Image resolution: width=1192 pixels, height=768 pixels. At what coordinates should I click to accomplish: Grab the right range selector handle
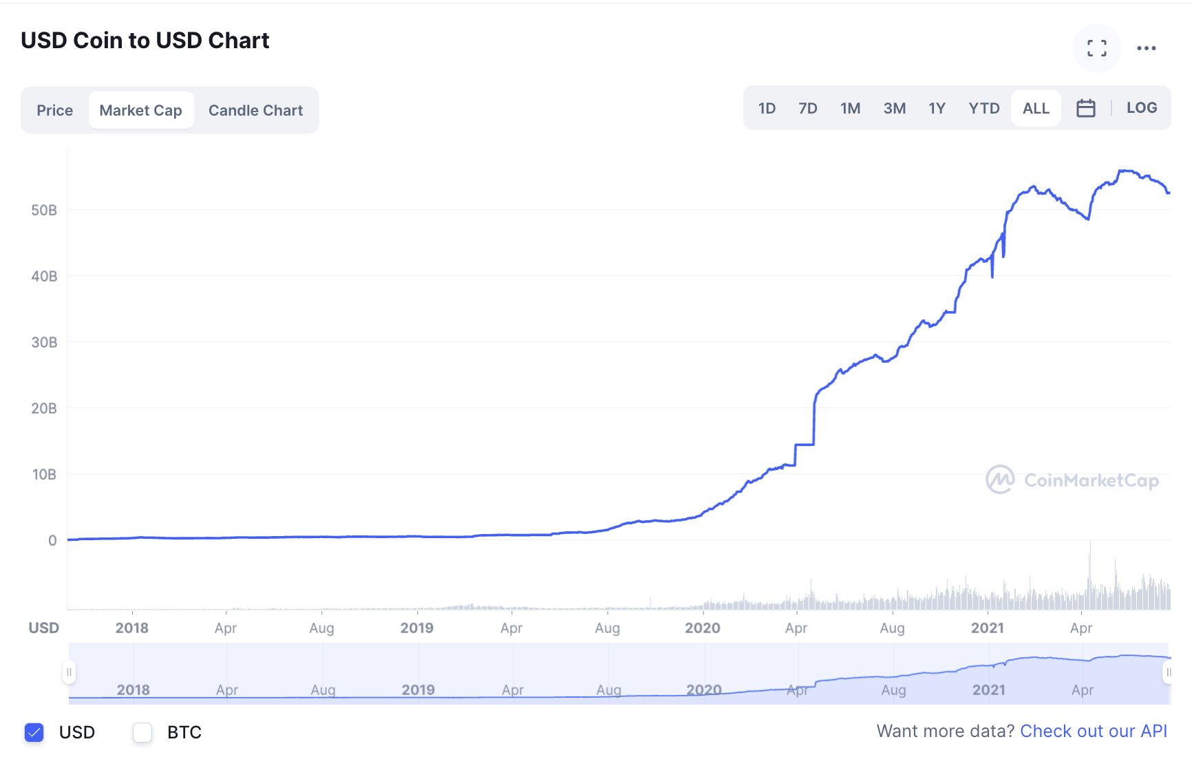(1170, 671)
